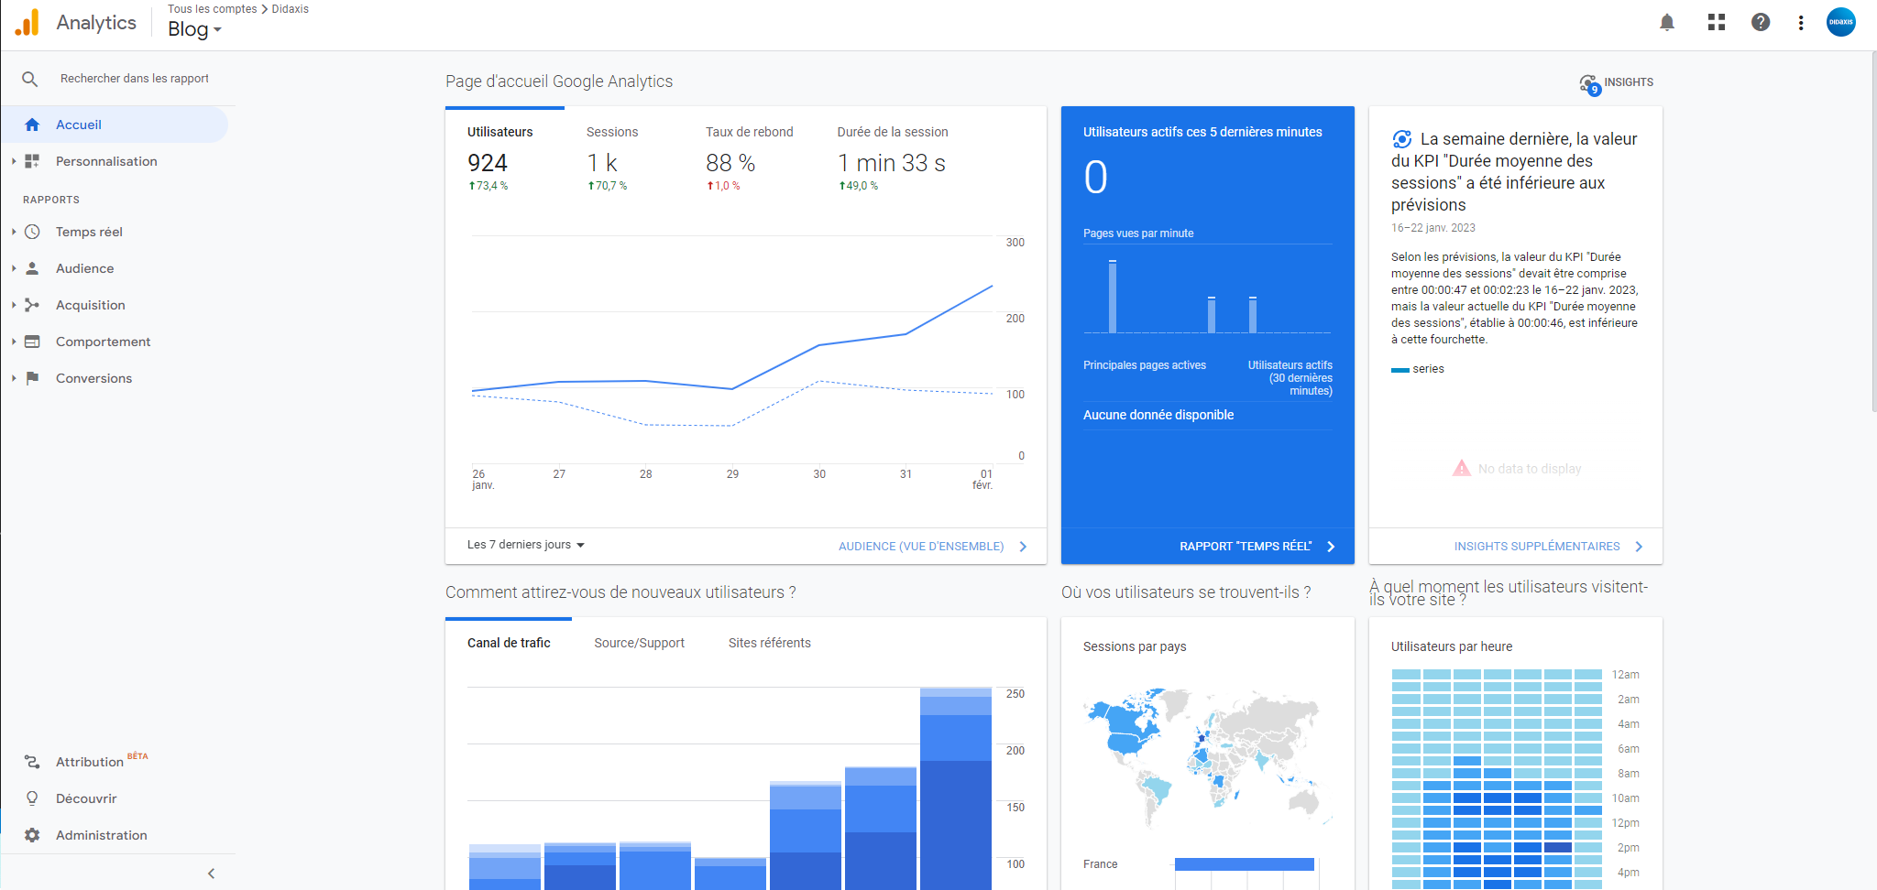Click the 'Pages vues par minute' label
The image size is (1877, 890).
tap(1138, 233)
